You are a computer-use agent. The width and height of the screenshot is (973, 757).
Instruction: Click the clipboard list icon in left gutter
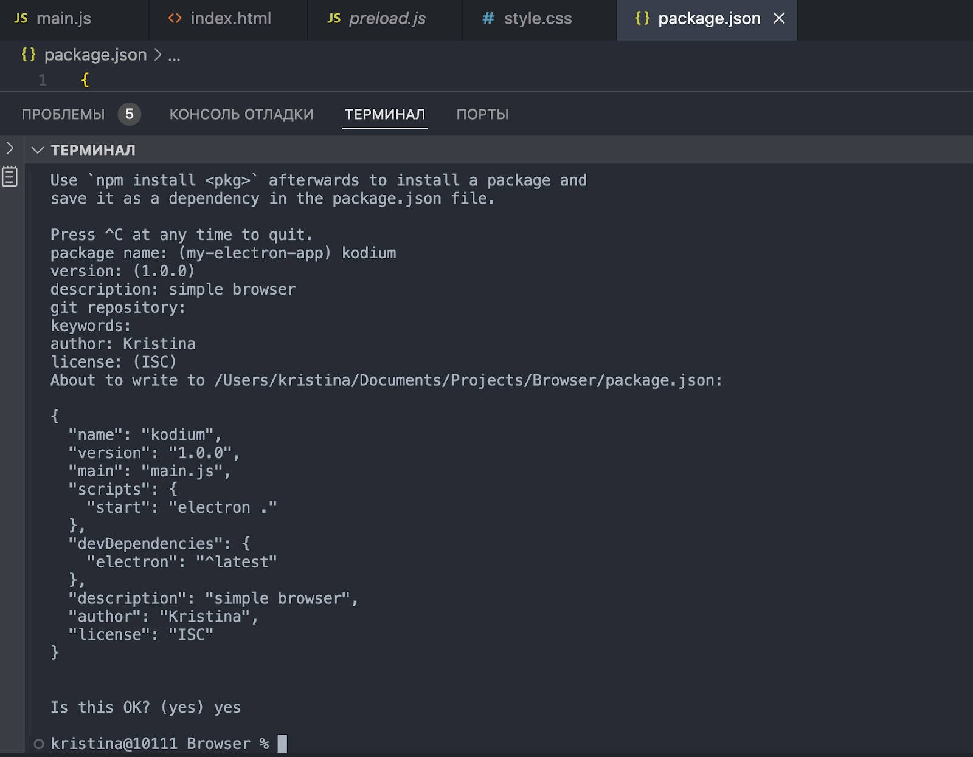(10, 177)
